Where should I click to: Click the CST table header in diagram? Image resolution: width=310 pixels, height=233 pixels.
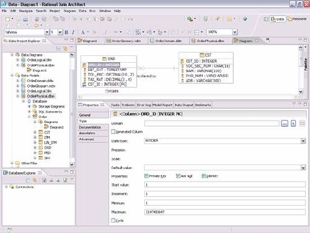pos(206,55)
